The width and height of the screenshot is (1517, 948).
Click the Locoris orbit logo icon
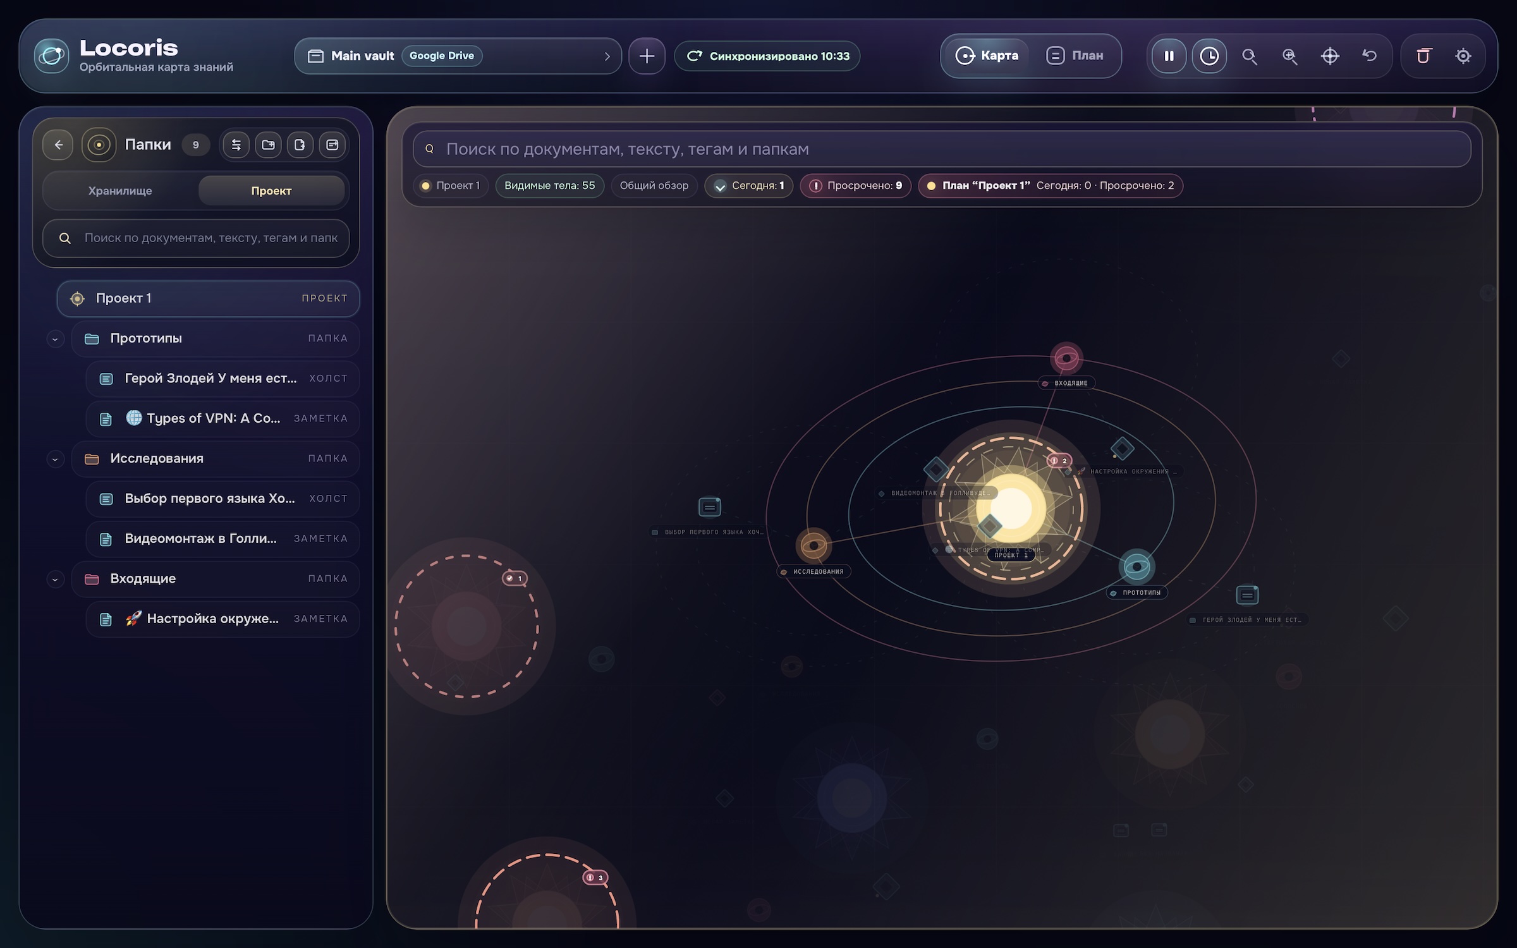[51, 56]
